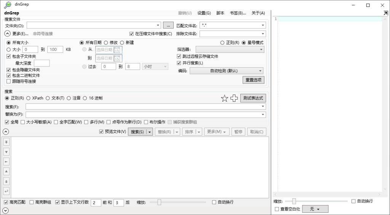Uncheck 包含二进制文件 checkbox
The image size is (390, 215).
point(8,75)
